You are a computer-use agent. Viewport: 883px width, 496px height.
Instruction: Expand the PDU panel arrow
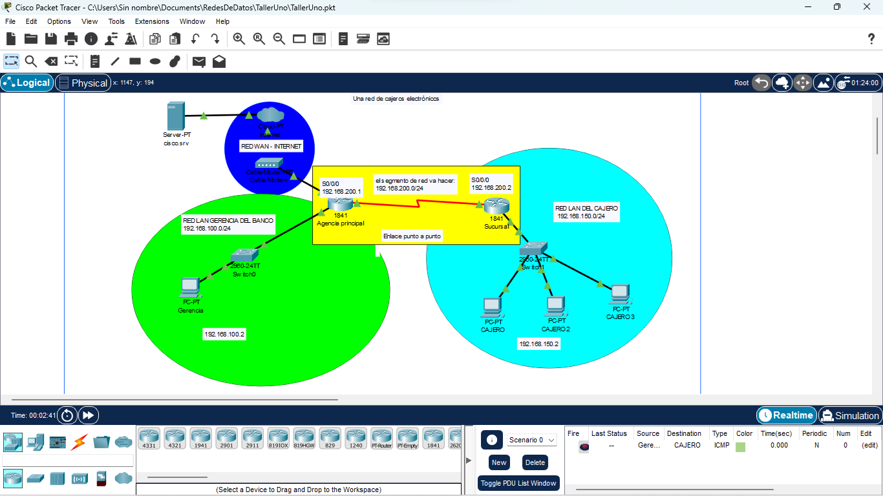(469, 460)
